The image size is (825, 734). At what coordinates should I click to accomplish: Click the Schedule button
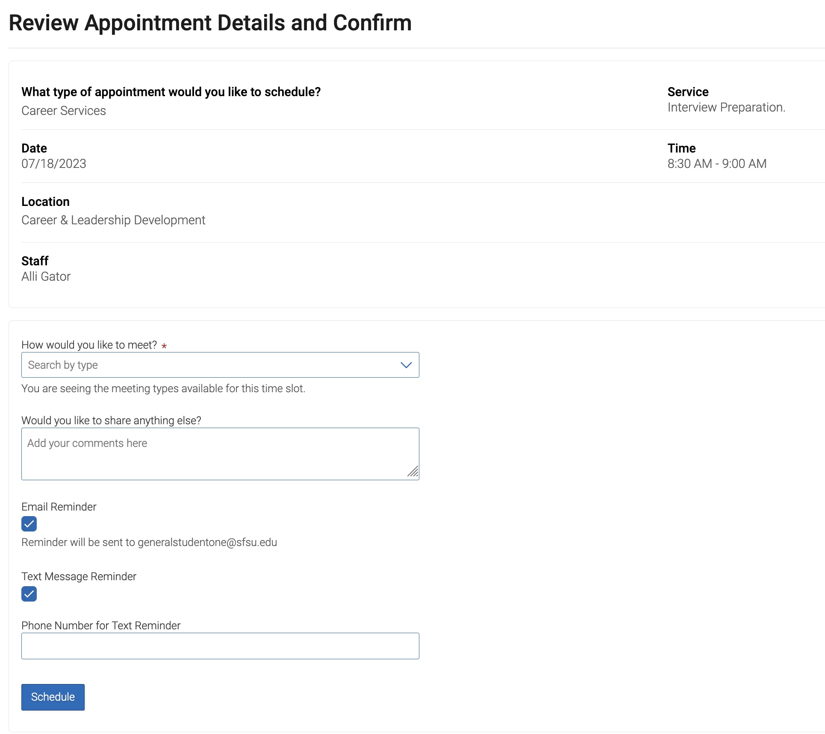click(53, 697)
